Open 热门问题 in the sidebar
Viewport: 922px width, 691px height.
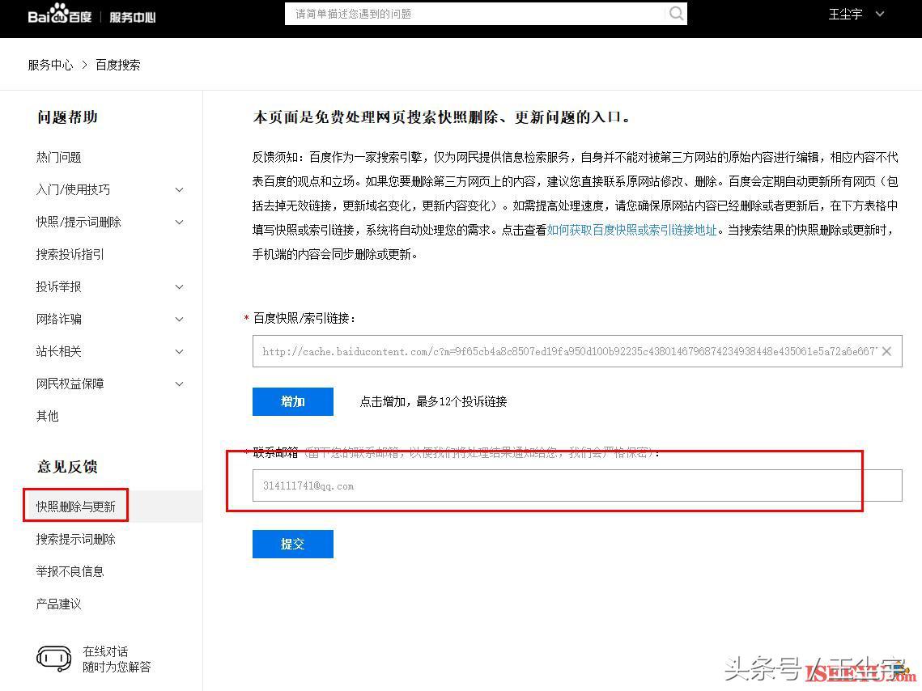59,158
